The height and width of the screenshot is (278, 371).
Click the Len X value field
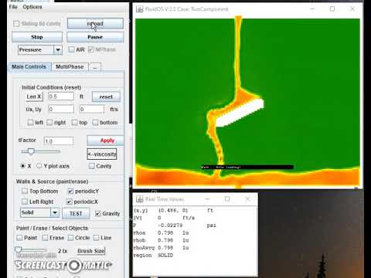coord(61,97)
